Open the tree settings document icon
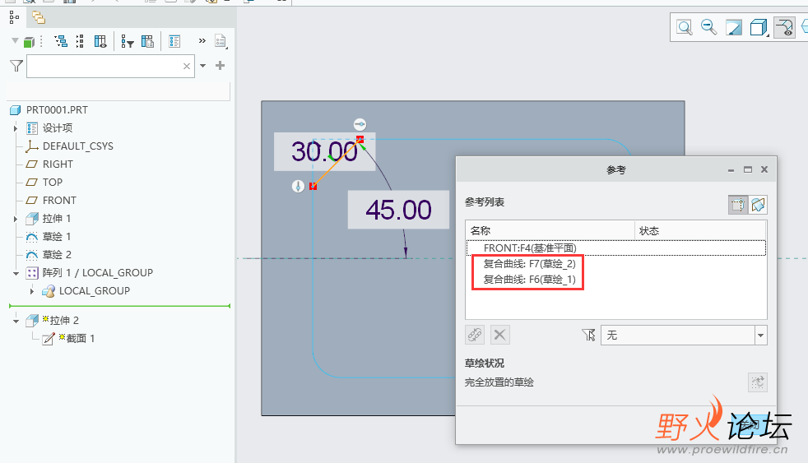The height and width of the screenshot is (463, 808). pos(221,41)
